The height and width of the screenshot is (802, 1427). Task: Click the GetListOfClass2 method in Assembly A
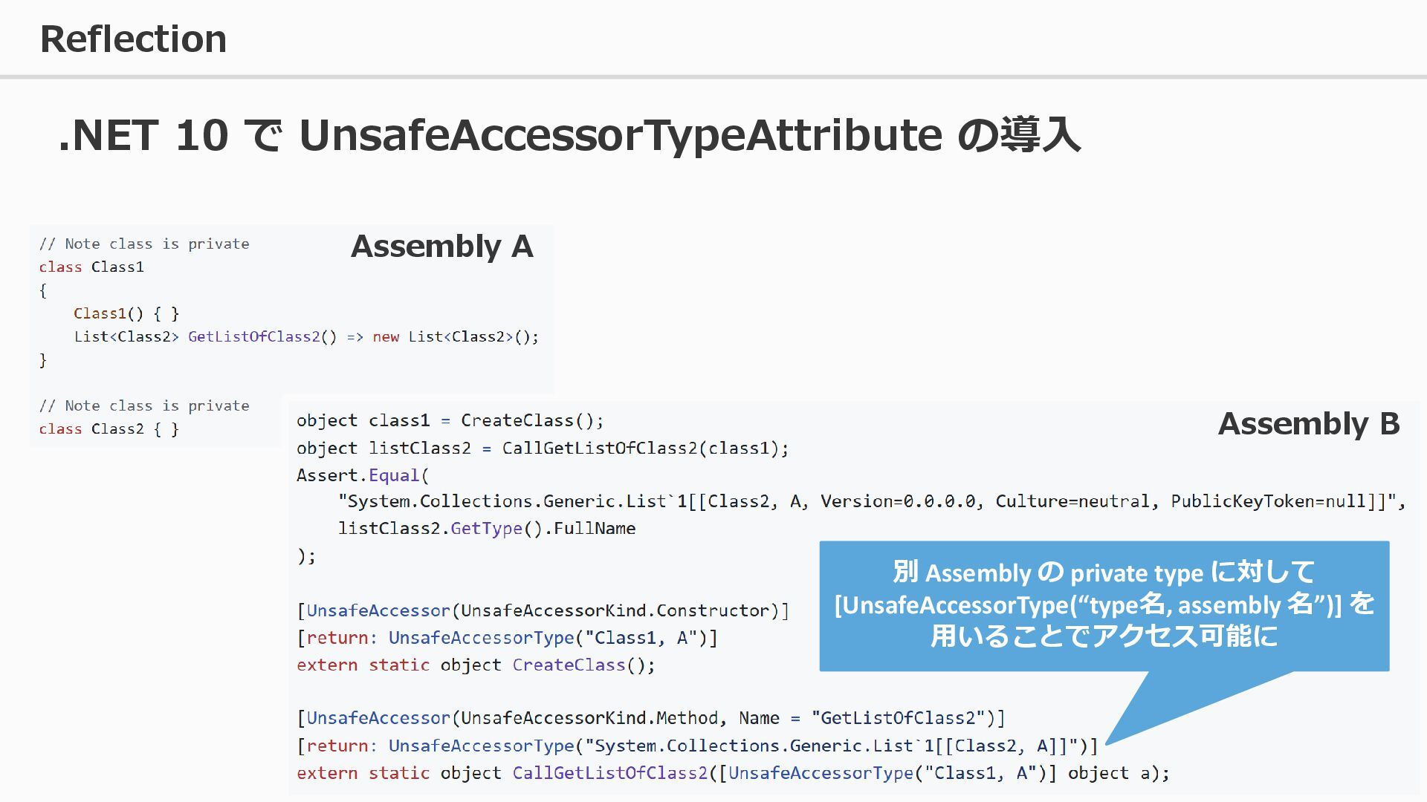pyautogui.click(x=255, y=336)
